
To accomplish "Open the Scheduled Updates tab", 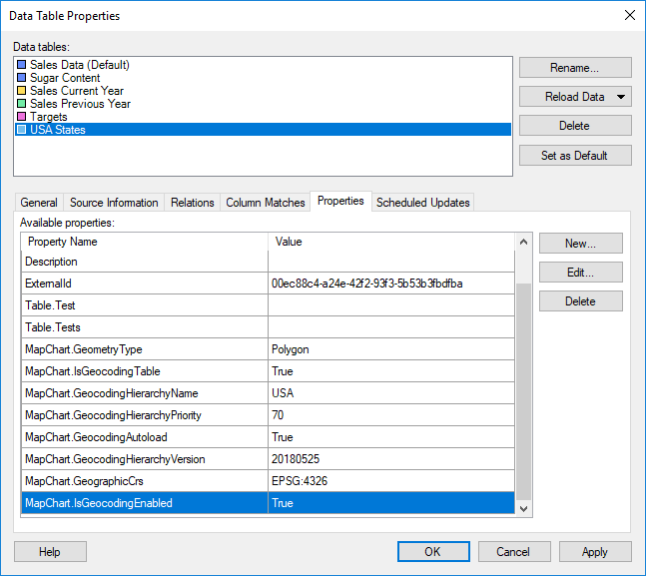I will coord(422,203).
